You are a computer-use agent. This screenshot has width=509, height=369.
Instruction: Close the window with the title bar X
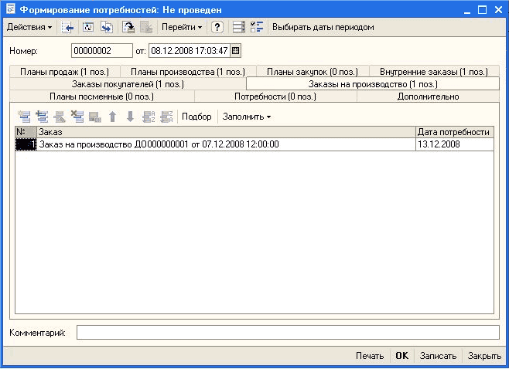click(498, 10)
